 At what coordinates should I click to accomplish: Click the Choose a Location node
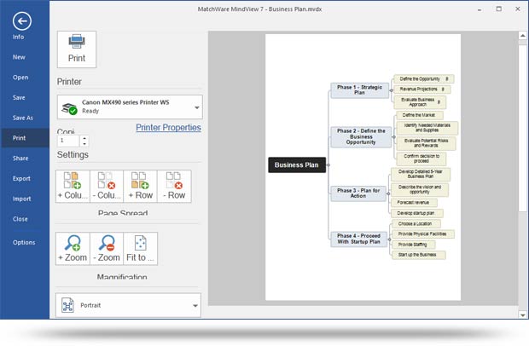tap(416, 223)
